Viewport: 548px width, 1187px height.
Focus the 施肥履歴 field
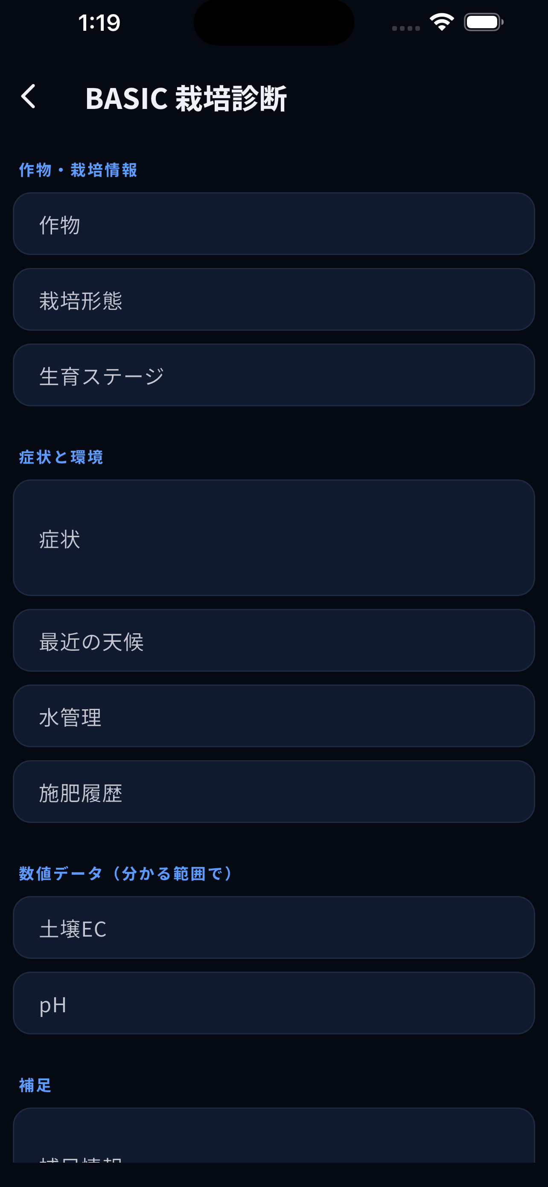tap(274, 792)
